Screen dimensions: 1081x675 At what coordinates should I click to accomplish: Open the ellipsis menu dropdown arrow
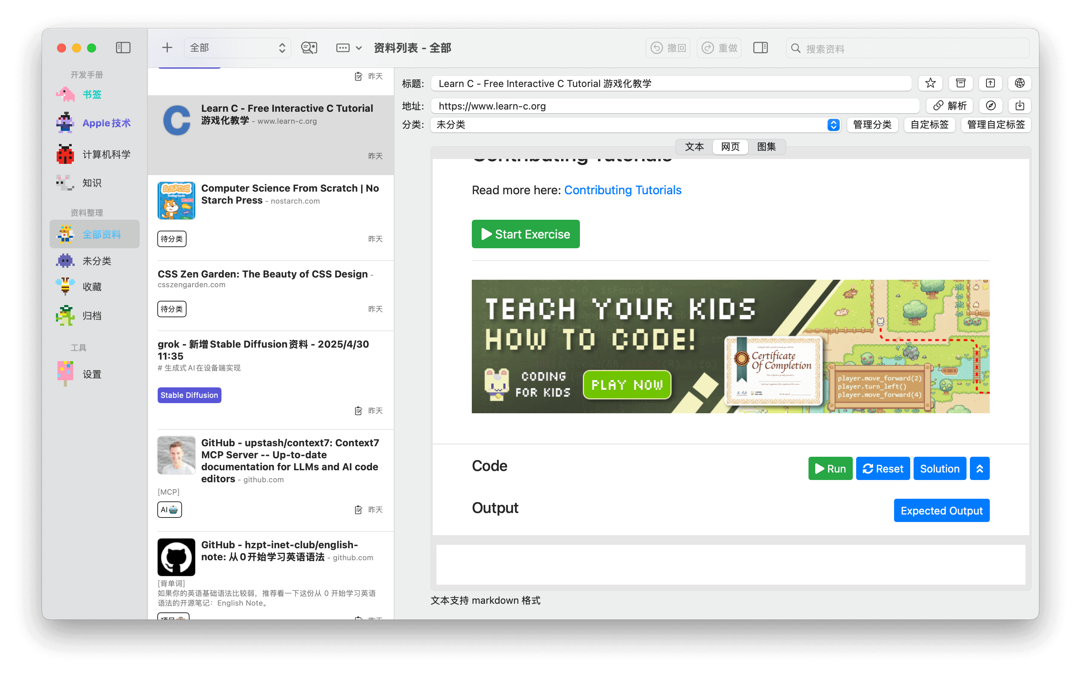(x=358, y=48)
